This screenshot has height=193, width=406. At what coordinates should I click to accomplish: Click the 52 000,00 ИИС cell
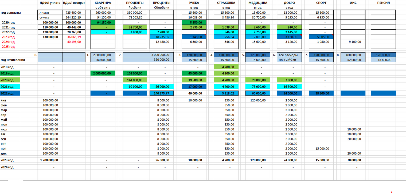pyautogui.click(x=353, y=60)
